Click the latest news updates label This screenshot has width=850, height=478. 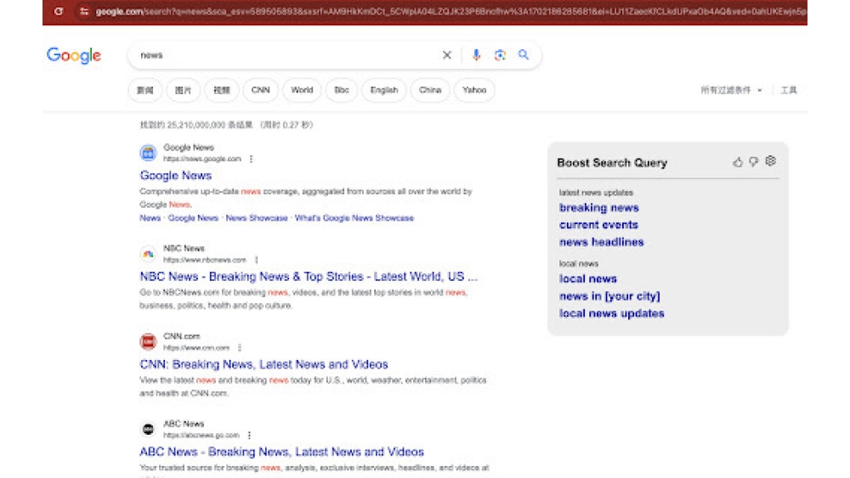coord(596,193)
